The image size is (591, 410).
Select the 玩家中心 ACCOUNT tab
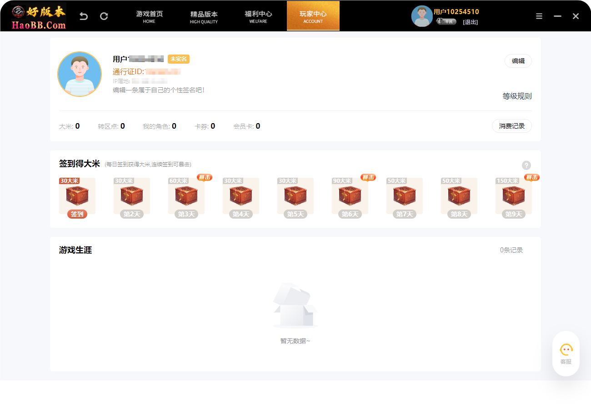point(313,17)
